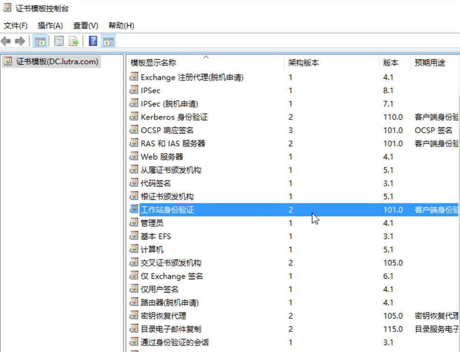The height and width of the screenshot is (352, 460).
Task: Click the template icon next to 计算机
Action: pyautogui.click(x=134, y=249)
